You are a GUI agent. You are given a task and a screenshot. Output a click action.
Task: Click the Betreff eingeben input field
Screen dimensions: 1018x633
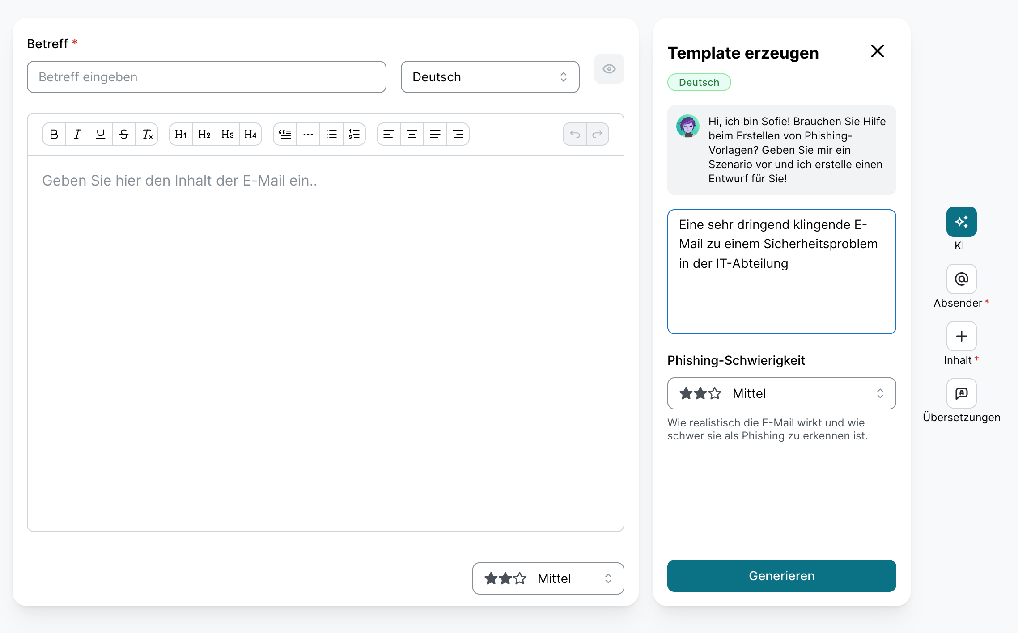[206, 77]
